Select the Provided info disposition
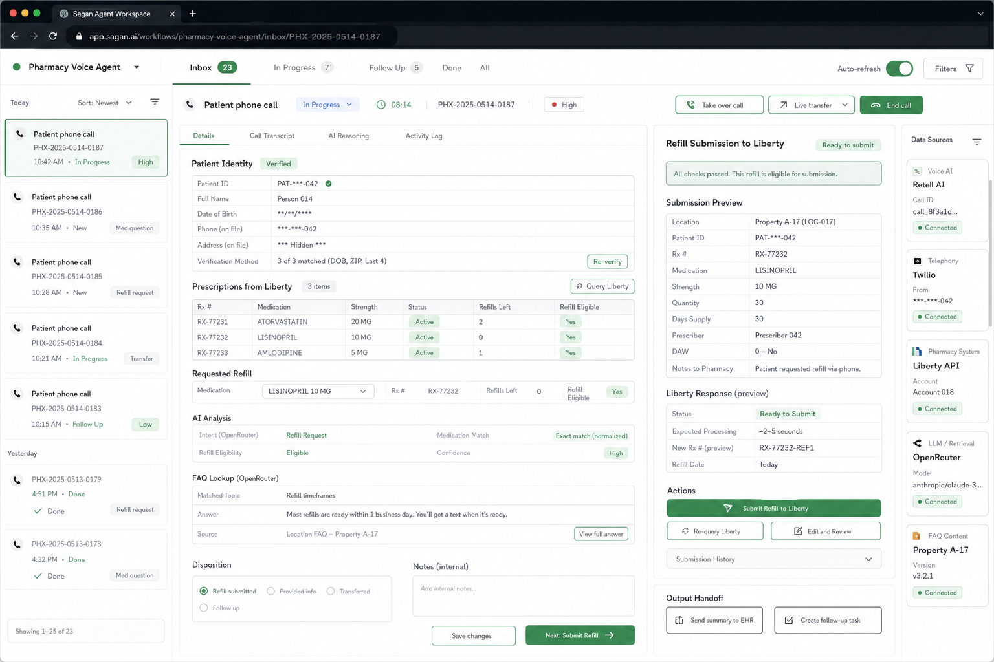 (271, 591)
